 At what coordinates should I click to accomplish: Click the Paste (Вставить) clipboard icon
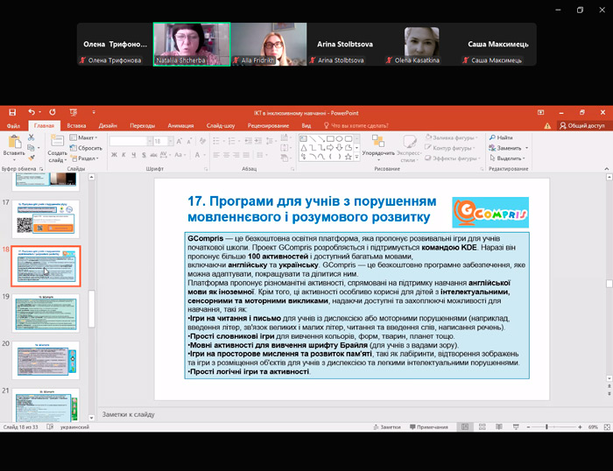[x=13, y=144]
